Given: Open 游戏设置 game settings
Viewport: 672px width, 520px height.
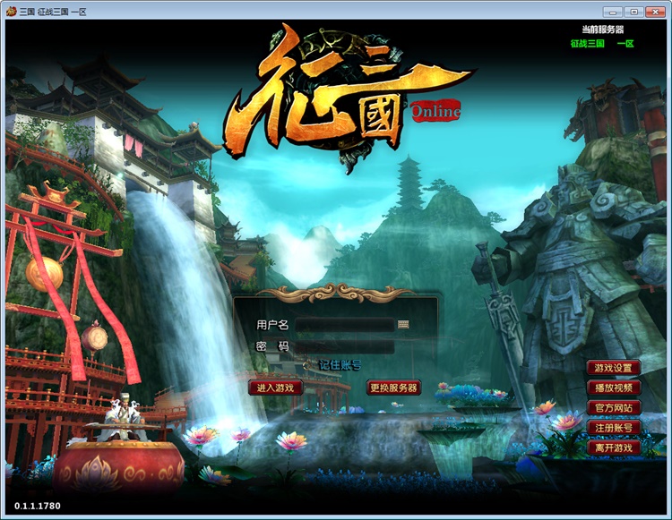Looking at the screenshot, I should coord(614,368).
